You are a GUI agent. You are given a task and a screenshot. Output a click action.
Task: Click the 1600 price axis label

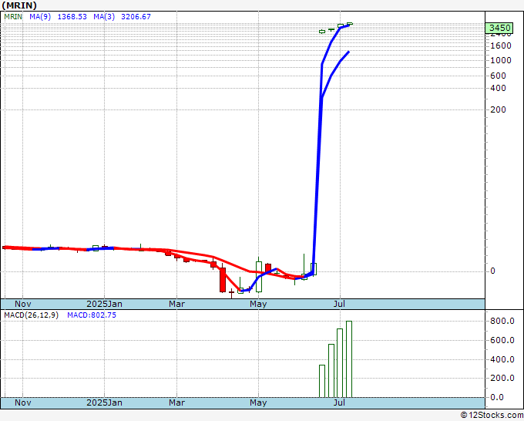pos(501,45)
